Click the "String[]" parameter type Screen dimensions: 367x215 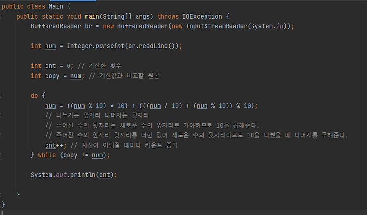click(117, 16)
